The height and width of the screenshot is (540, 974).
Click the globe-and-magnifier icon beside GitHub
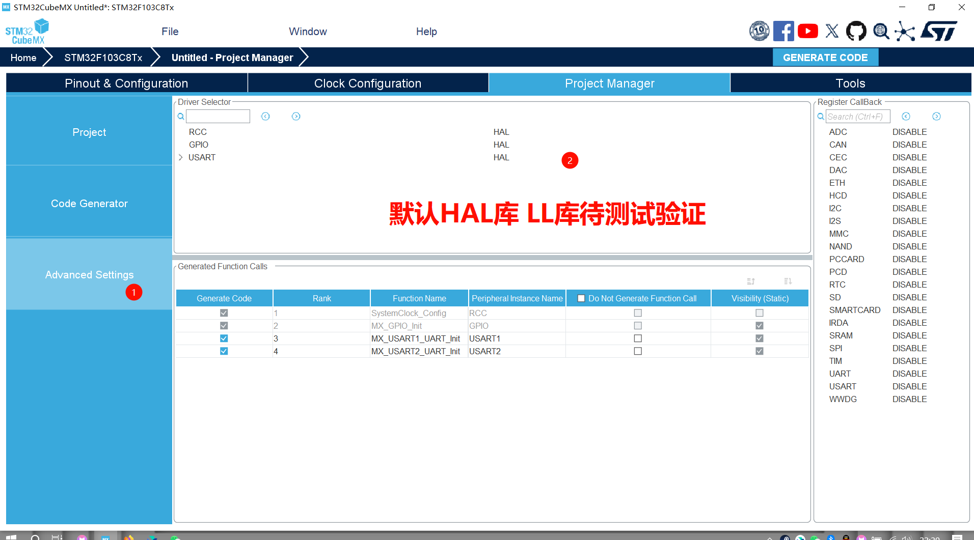pos(881,31)
